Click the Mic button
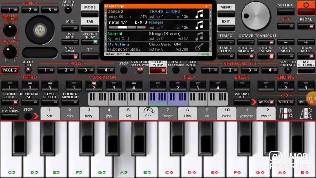The width and height of the screenshot is (316, 178). click(x=70, y=28)
